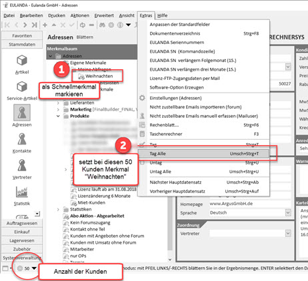Select Abo Aktion - Abgearbeitet tree item

(x=97, y=216)
